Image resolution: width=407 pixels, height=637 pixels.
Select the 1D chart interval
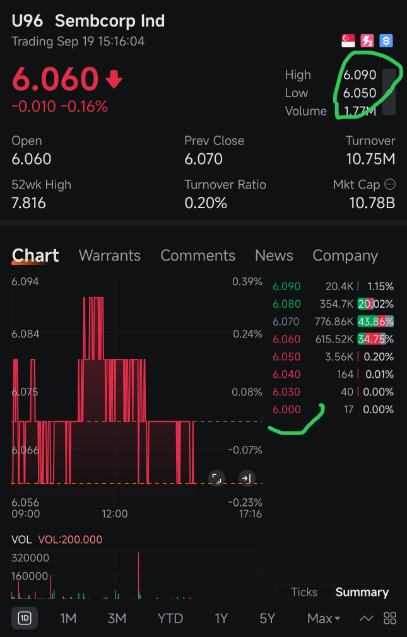click(x=25, y=618)
